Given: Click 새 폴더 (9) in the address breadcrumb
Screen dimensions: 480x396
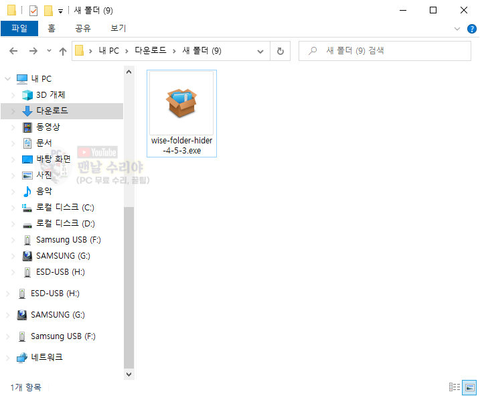Looking at the screenshot, I should pos(202,50).
